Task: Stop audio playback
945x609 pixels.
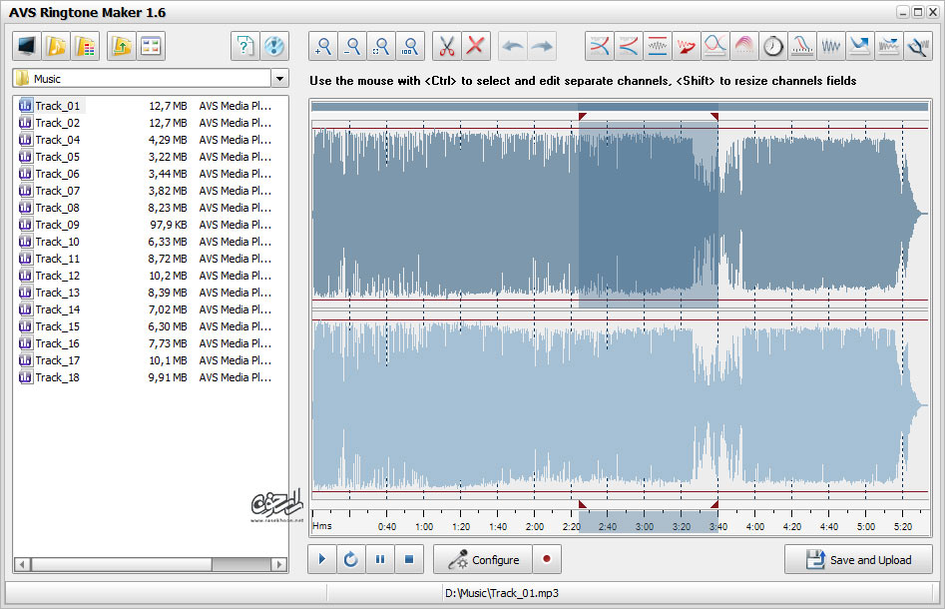Action: (409, 559)
